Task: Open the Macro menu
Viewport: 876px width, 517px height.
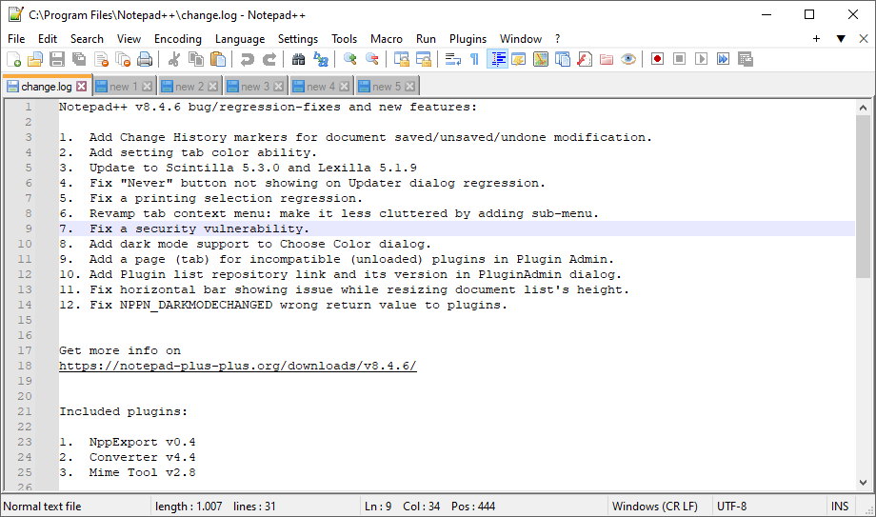Action: (386, 39)
